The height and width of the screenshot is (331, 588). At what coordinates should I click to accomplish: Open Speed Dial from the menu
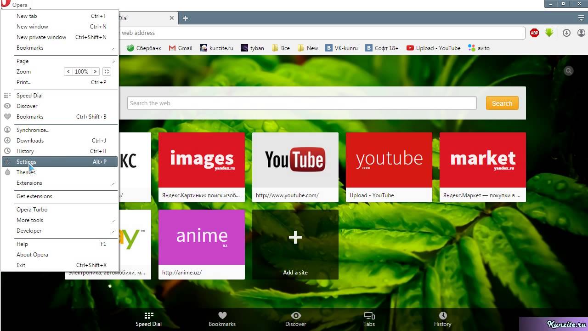tap(60, 96)
